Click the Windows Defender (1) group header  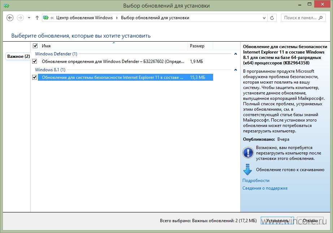[x=56, y=54]
